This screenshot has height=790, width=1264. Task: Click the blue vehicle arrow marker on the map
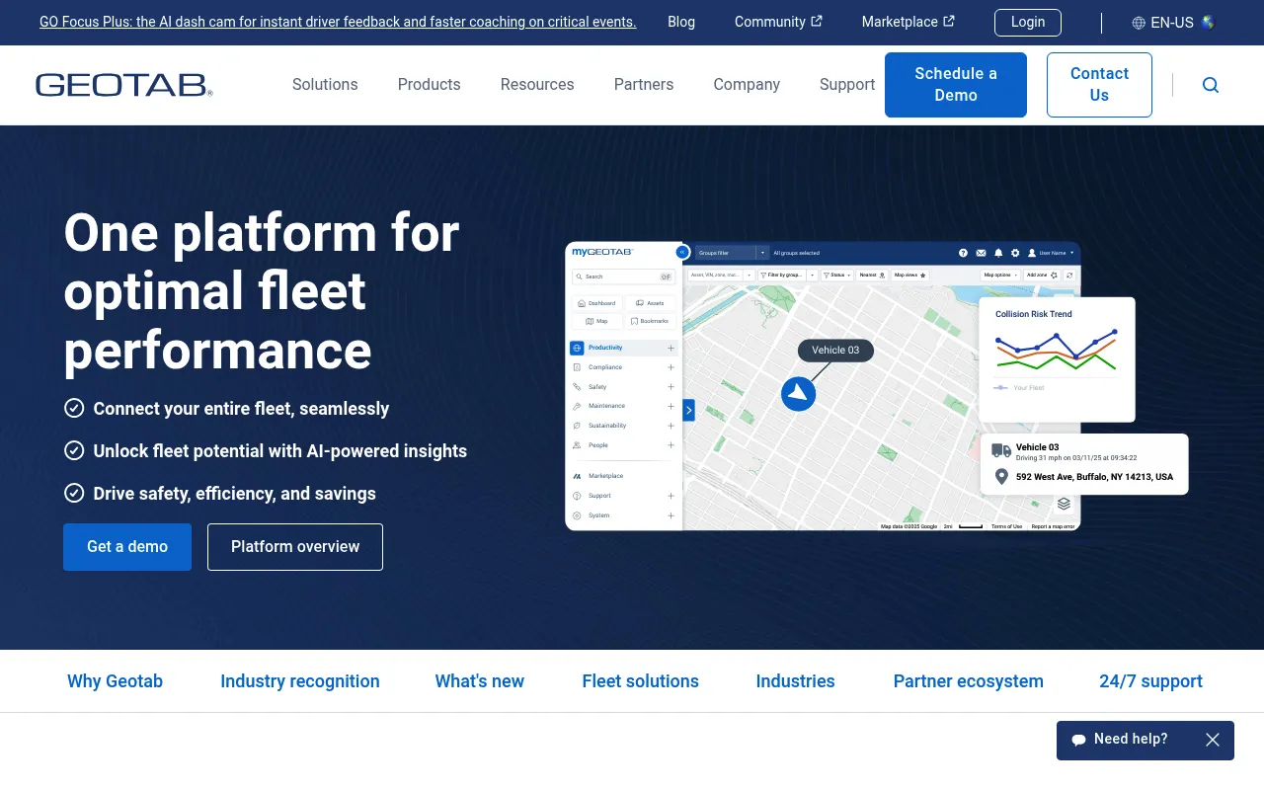(x=798, y=393)
